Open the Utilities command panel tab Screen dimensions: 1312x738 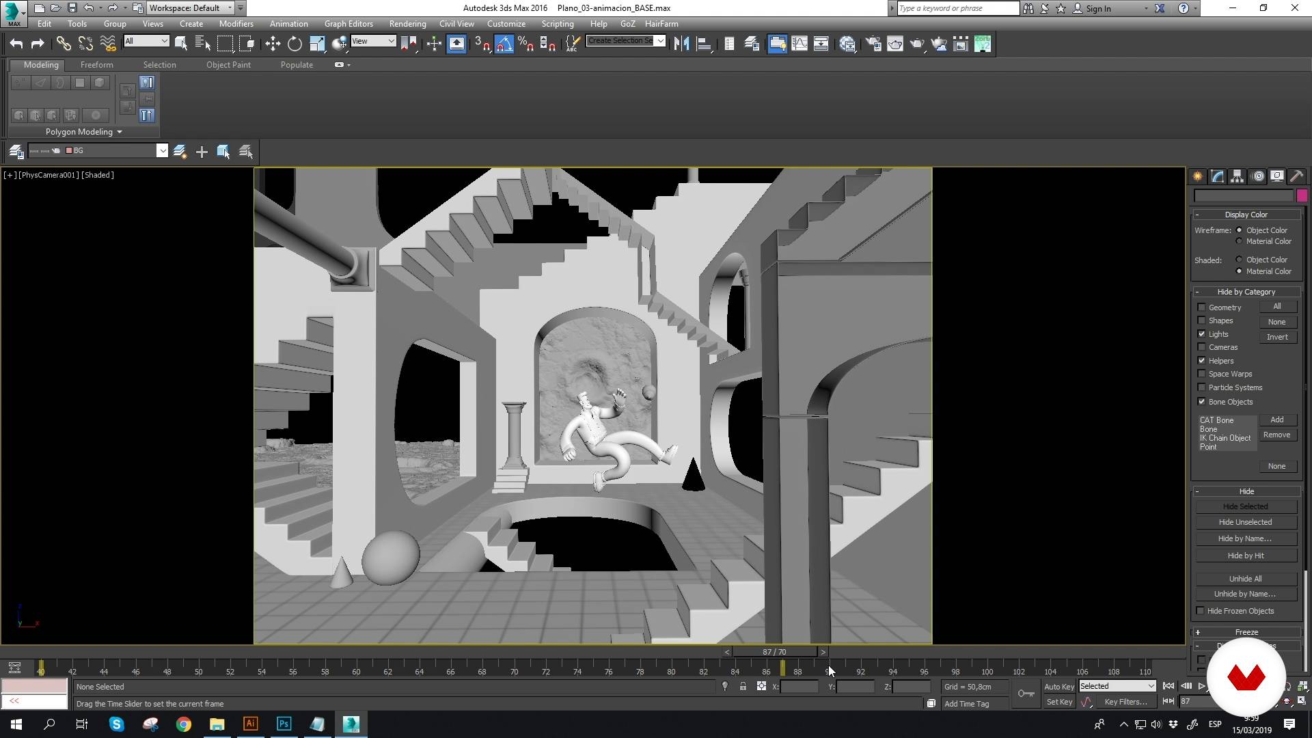1297,176
